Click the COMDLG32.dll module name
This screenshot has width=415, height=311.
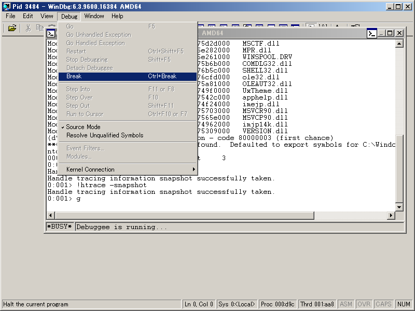(267, 64)
